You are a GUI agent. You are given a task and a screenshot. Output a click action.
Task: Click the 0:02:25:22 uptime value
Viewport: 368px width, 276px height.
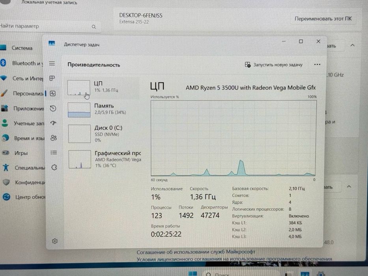point(166,234)
